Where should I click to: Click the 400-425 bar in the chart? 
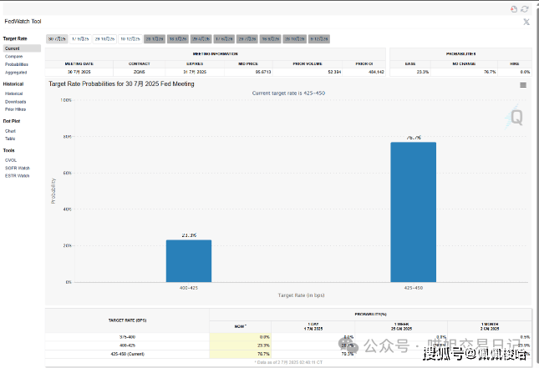click(189, 261)
